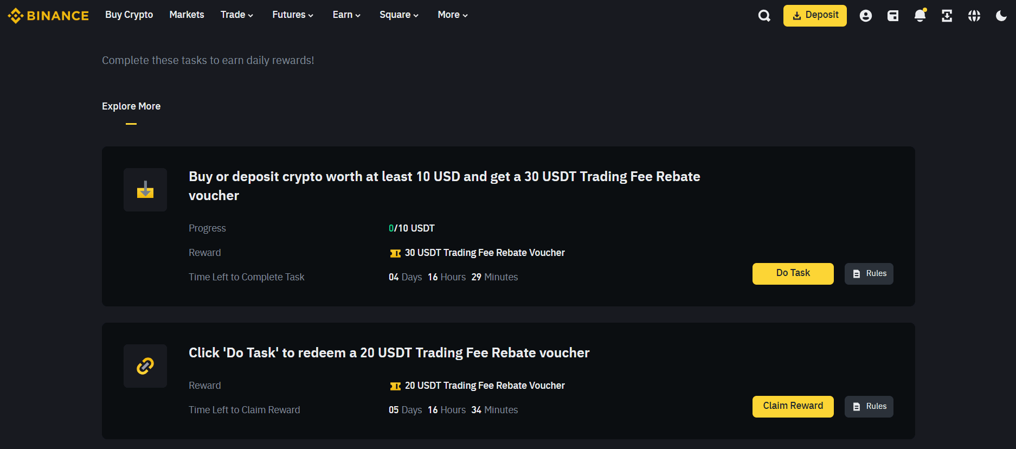Click the 30 USDT voucher ticket icon

click(395, 253)
